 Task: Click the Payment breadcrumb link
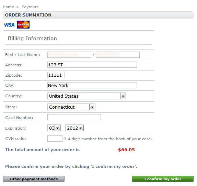30,7
